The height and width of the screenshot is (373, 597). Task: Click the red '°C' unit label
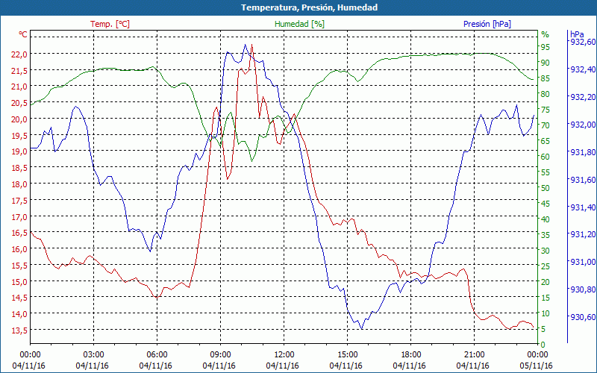(x=23, y=34)
